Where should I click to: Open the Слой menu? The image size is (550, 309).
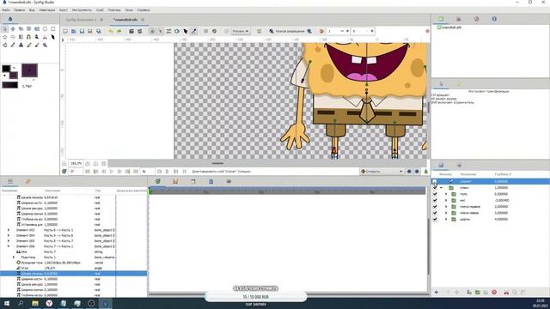pyautogui.click(x=100, y=10)
